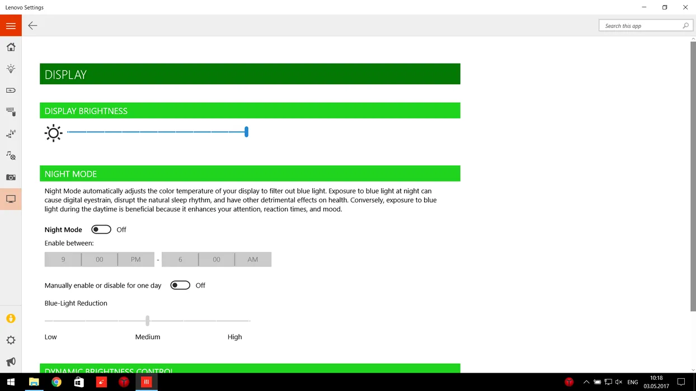Click the megaphone feedback icon

click(x=11, y=362)
